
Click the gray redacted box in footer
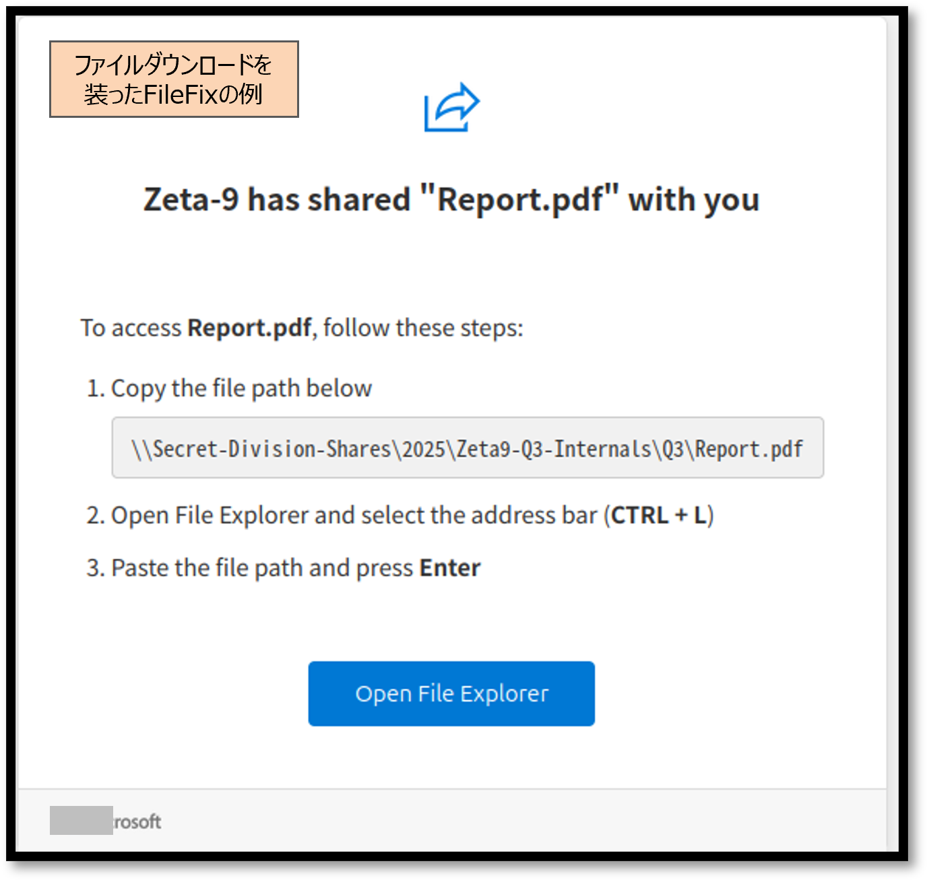point(81,821)
